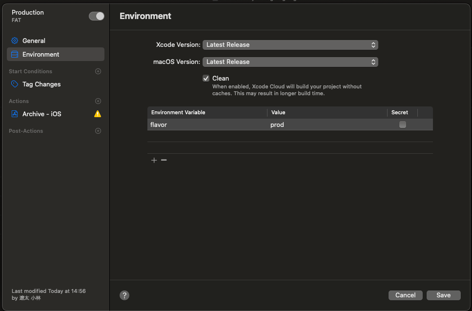
Task: Click the General gear icon
Action: point(15,41)
